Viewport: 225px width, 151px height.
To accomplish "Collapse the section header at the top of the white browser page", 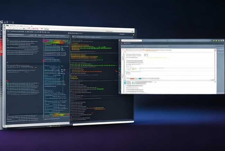I will point(124,50).
